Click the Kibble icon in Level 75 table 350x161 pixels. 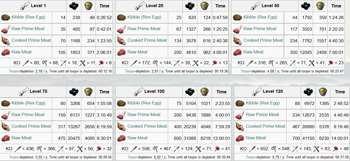pyautogui.click(x=6, y=103)
